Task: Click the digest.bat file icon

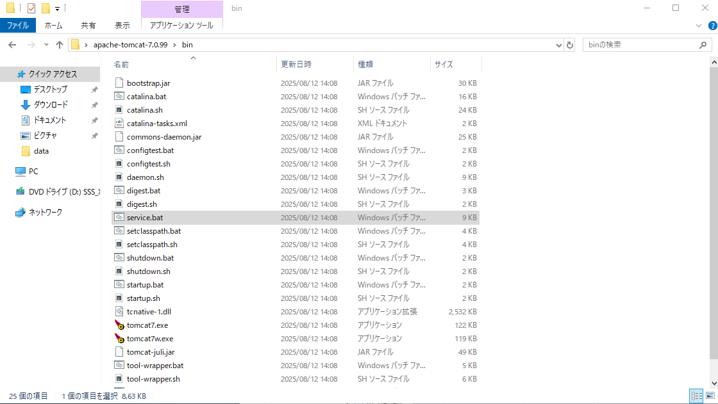Action: click(x=119, y=190)
